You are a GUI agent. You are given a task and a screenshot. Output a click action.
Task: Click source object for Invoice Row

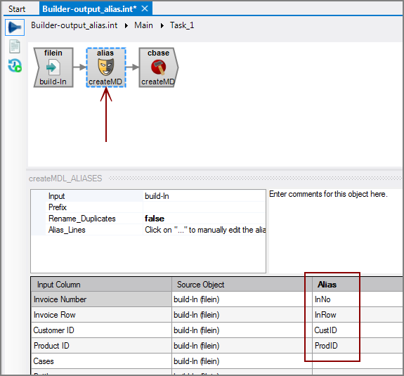pyautogui.click(x=242, y=315)
